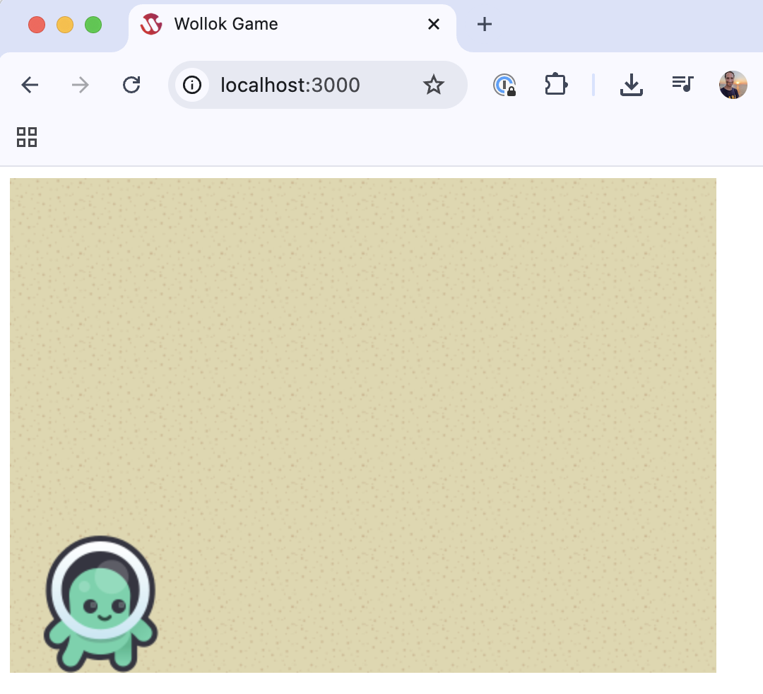Open the Extensions puzzle menu

[x=556, y=86]
